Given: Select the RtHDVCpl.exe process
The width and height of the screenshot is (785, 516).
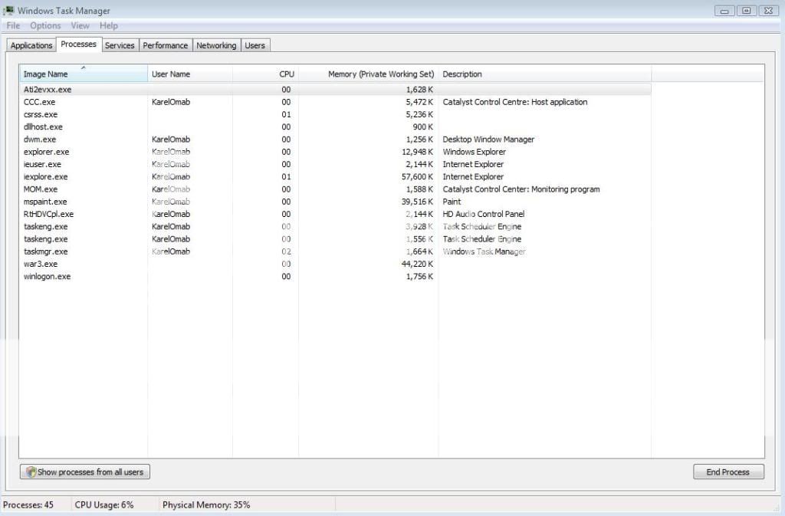Looking at the screenshot, I should point(336,214).
